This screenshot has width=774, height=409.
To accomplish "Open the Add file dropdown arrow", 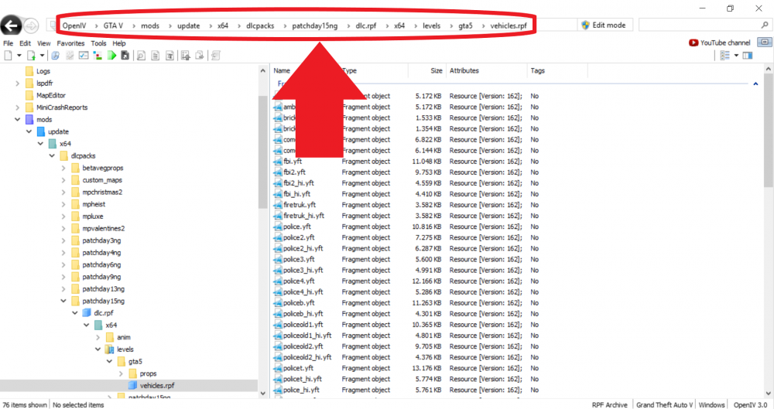I will click(42, 56).
